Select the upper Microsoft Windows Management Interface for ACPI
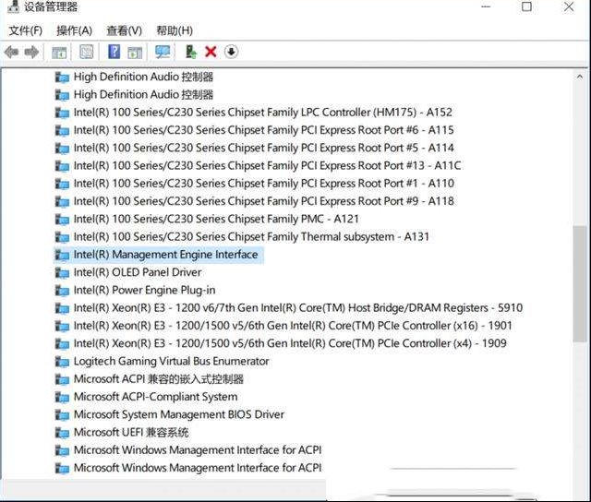This screenshot has width=591, height=502. (198, 450)
